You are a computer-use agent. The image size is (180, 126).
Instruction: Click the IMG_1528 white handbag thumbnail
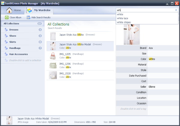click(x=53, y=75)
